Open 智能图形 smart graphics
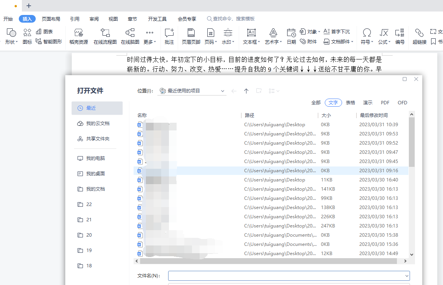The image size is (443, 285). pos(49,42)
